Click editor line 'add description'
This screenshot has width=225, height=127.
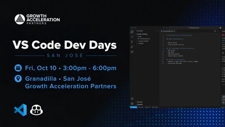(x=173, y=54)
